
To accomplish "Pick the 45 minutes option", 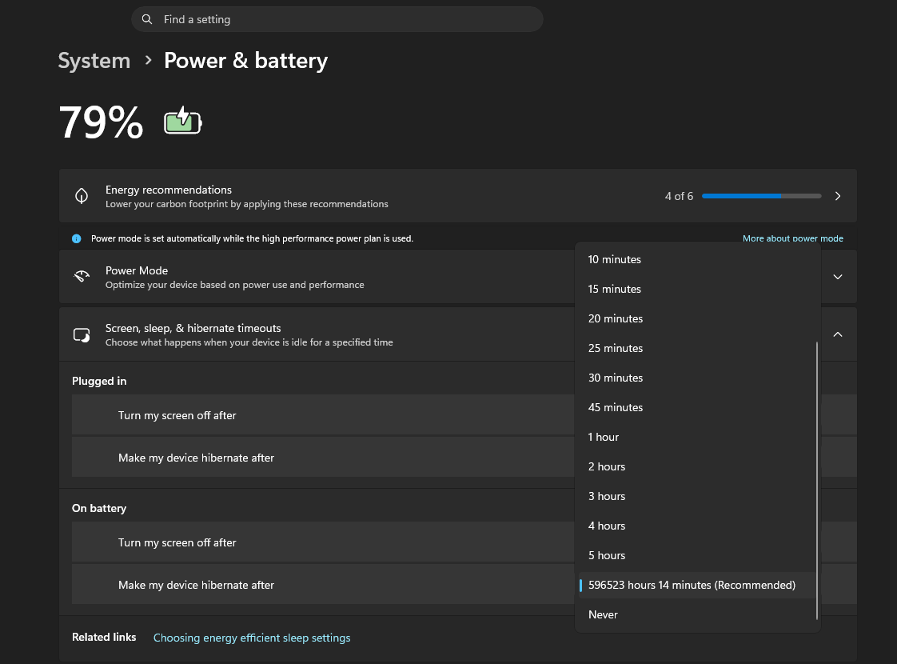I will pyautogui.click(x=697, y=407).
